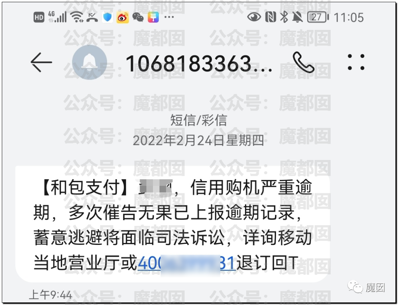
Task: Tap the 上午9:44 message timestamp
Action: [x=50, y=295]
